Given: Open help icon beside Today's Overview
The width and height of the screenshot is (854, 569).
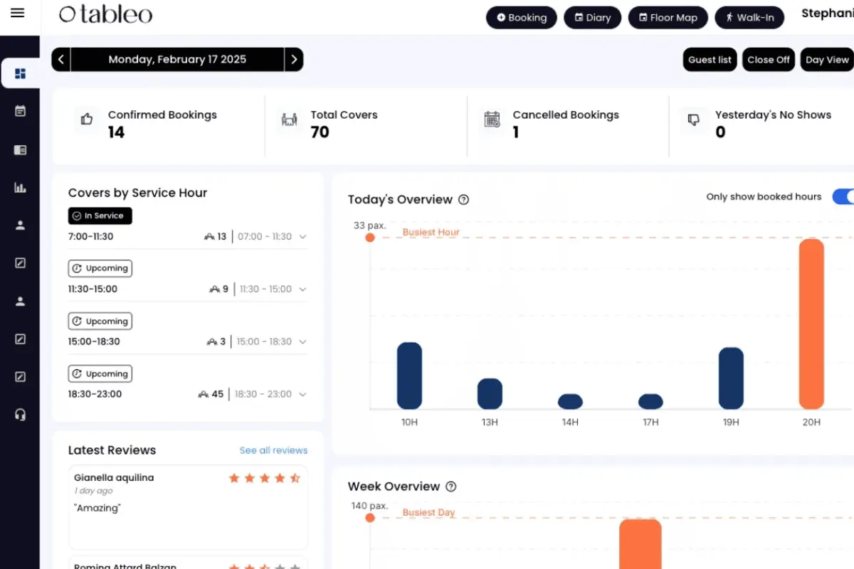Looking at the screenshot, I should [464, 200].
